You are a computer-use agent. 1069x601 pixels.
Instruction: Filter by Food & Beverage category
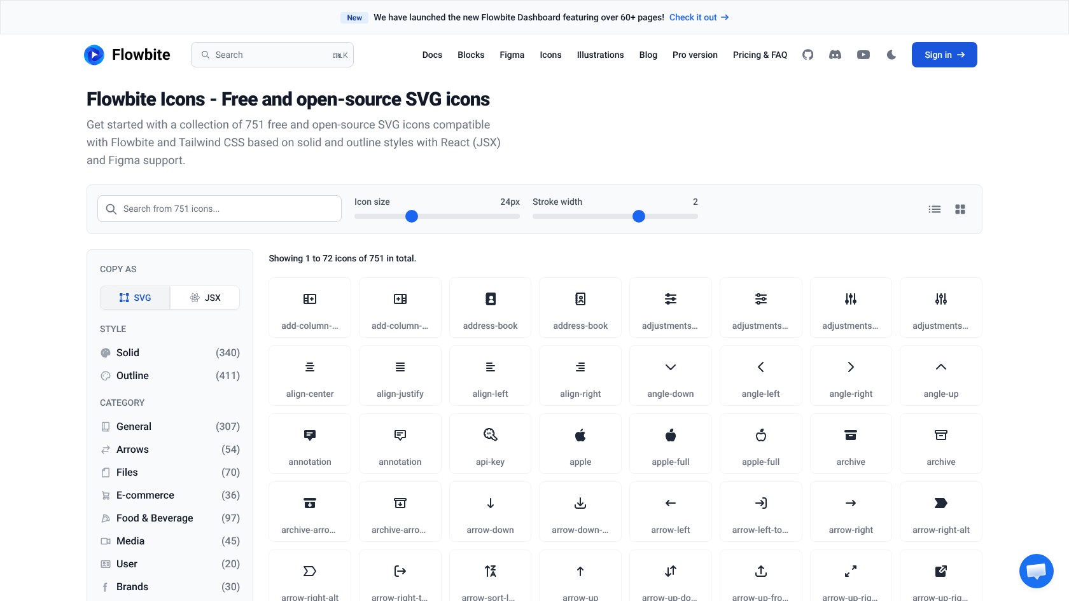point(170,518)
